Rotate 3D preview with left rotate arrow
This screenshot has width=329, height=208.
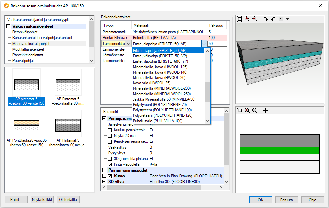[x=266, y=19]
